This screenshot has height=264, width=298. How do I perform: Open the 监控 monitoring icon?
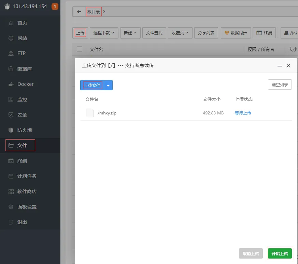tap(11, 99)
